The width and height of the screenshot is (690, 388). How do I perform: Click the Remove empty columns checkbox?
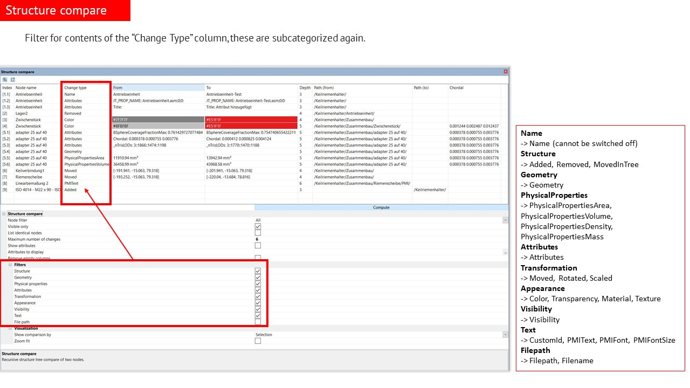pyautogui.click(x=258, y=259)
